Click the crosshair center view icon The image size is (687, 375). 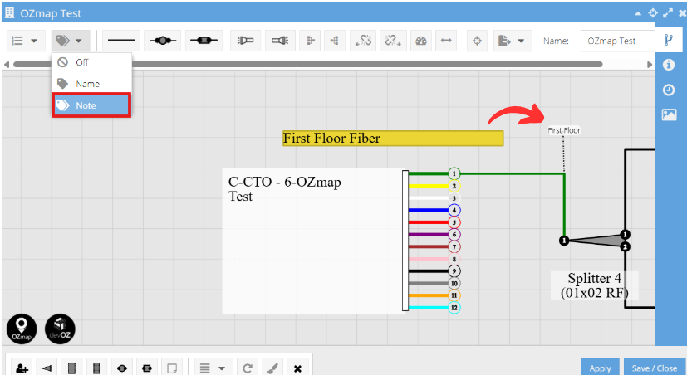[477, 41]
